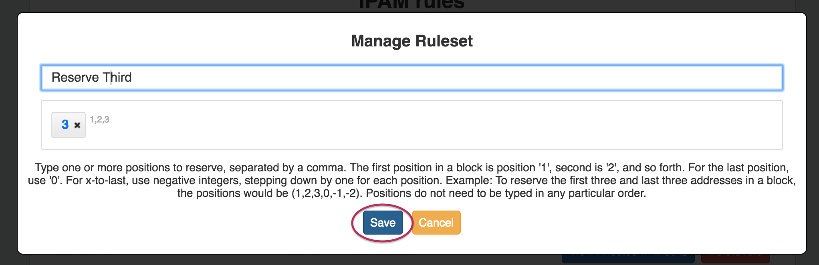Remove position 3 tag with x icon

[x=77, y=125]
